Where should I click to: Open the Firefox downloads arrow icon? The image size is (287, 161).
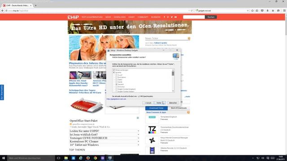coord(268,11)
